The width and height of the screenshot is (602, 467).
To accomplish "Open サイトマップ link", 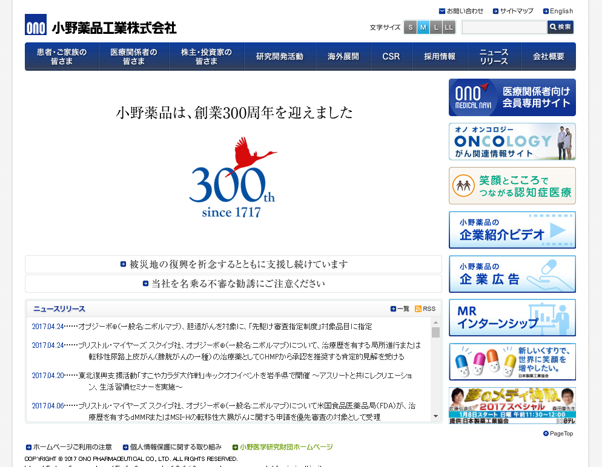I will point(517,11).
